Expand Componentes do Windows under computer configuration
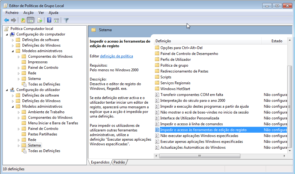Viewport: 295px width, 174px height. pos(19,57)
